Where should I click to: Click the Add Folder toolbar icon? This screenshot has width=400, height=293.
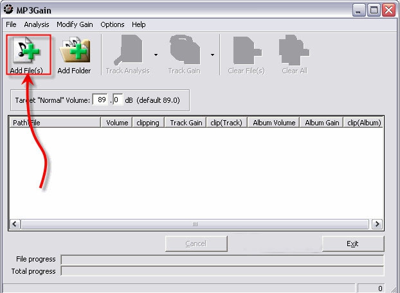pyautogui.click(x=75, y=50)
